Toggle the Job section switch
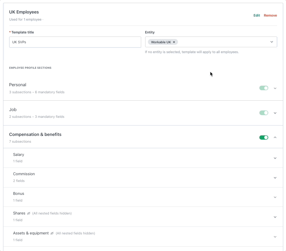The width and height of the screenshot is (286, 251). 264,113
